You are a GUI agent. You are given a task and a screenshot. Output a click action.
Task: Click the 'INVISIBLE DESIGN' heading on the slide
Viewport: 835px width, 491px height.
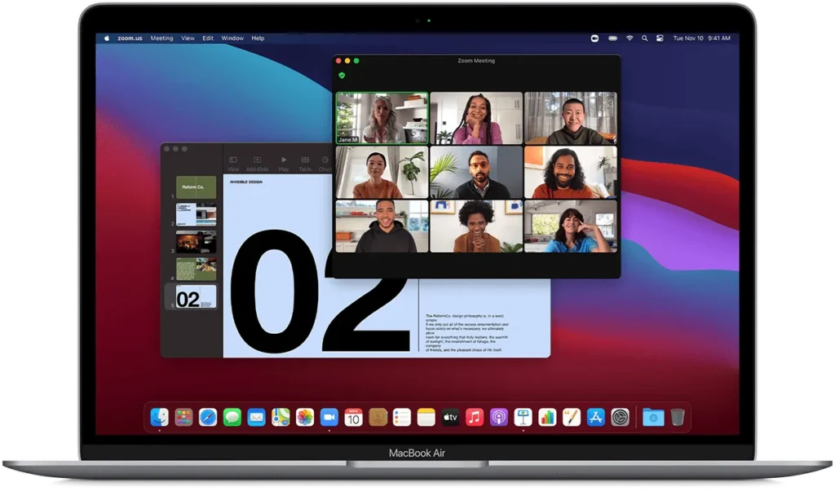(246, 182)
